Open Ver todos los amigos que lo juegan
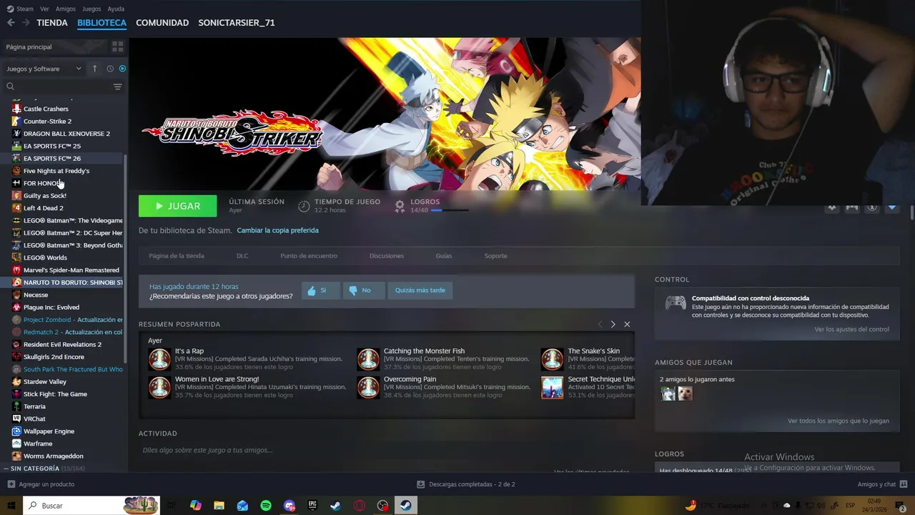 click(839, 421)
